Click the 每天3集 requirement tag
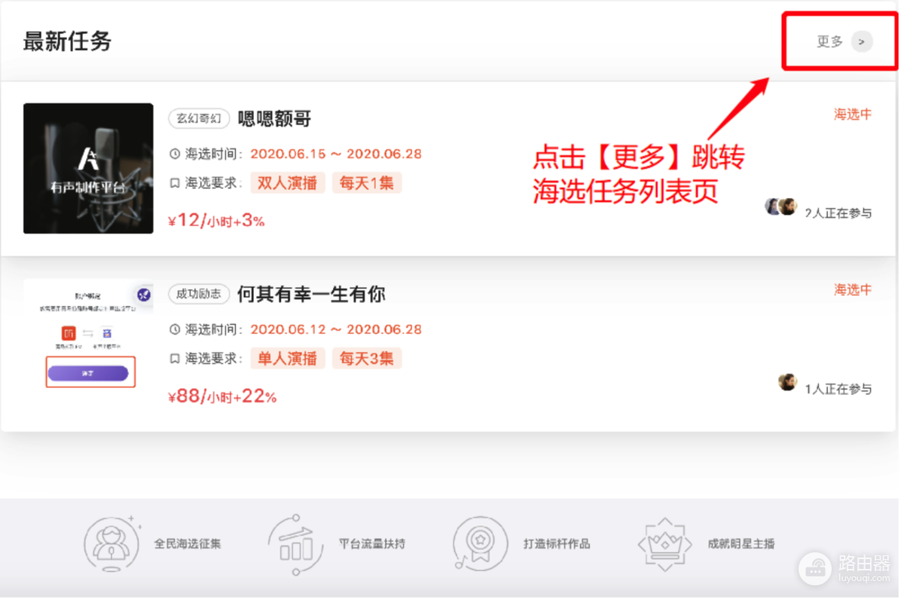 click(x=367, y=358)
